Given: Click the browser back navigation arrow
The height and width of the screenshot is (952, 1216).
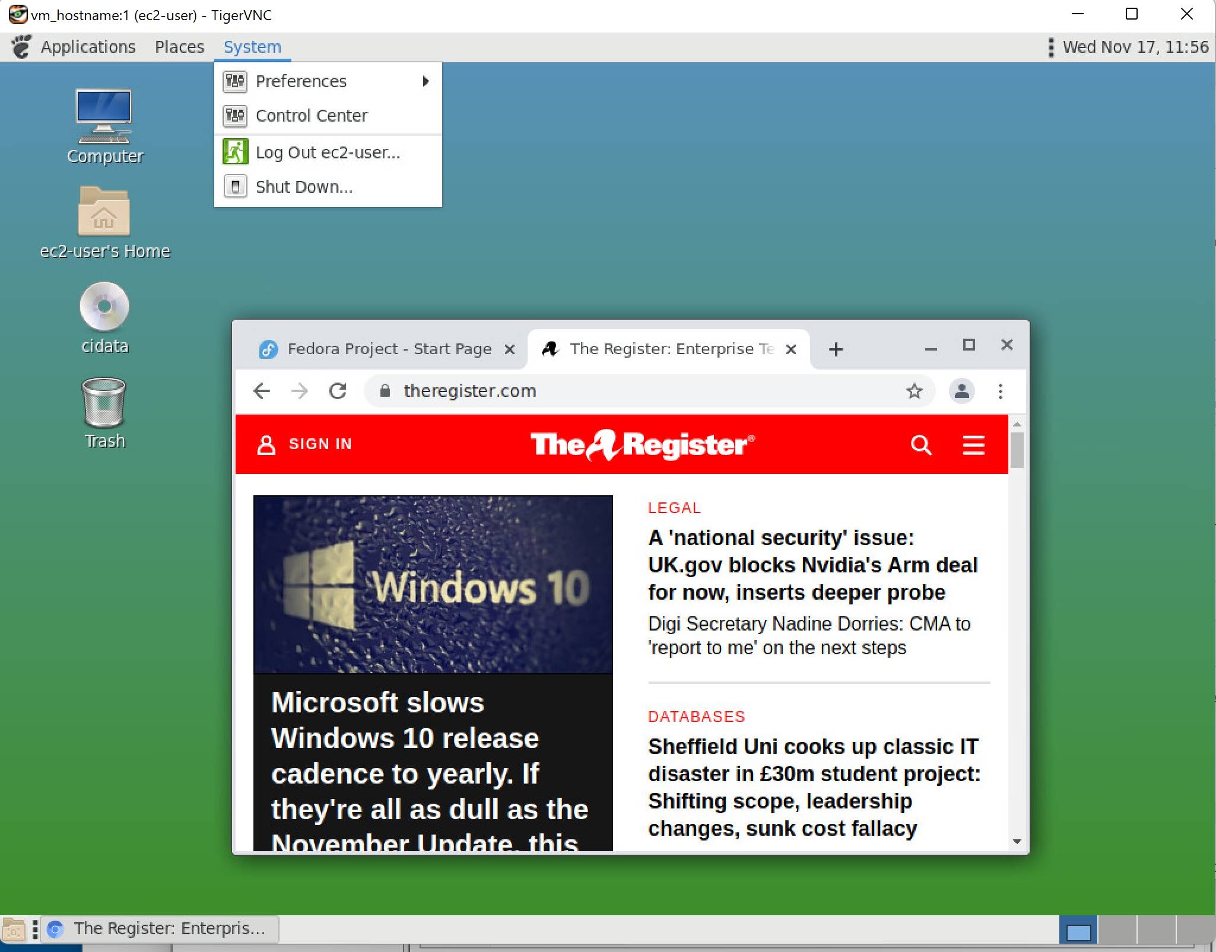Looking at the screenshot, I should [262, 391].
